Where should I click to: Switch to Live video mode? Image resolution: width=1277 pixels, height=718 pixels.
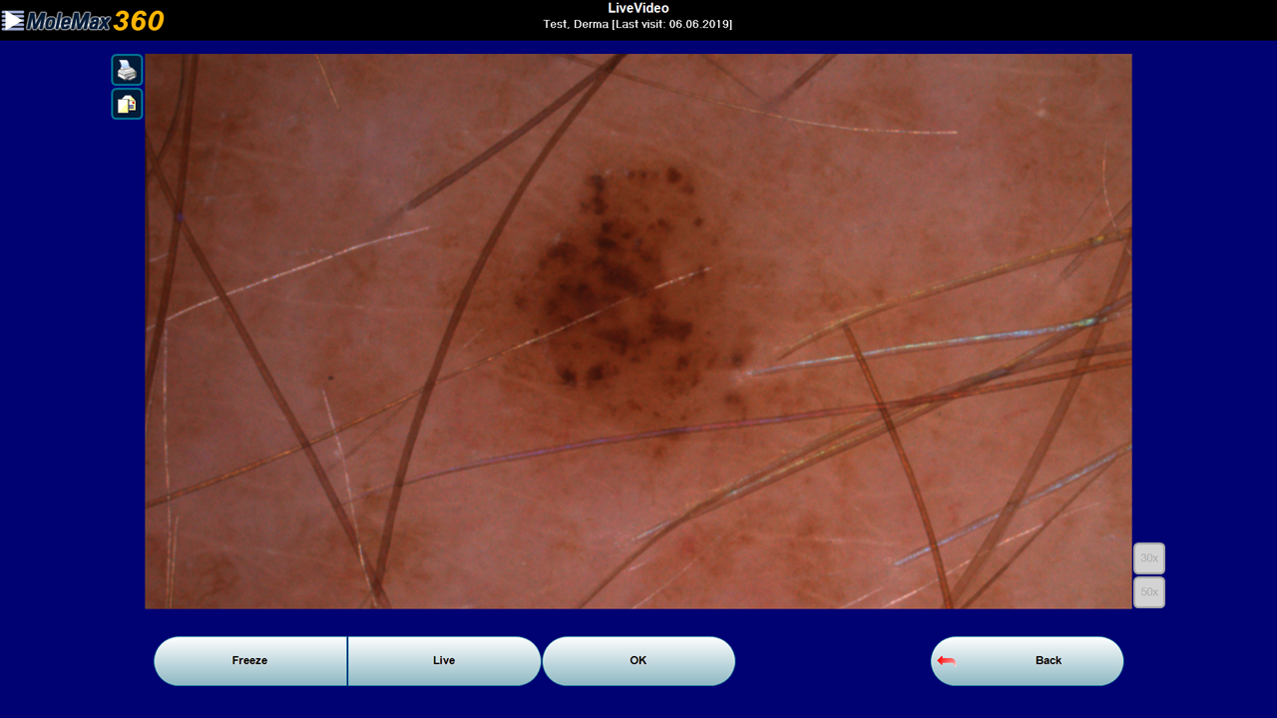444,661
